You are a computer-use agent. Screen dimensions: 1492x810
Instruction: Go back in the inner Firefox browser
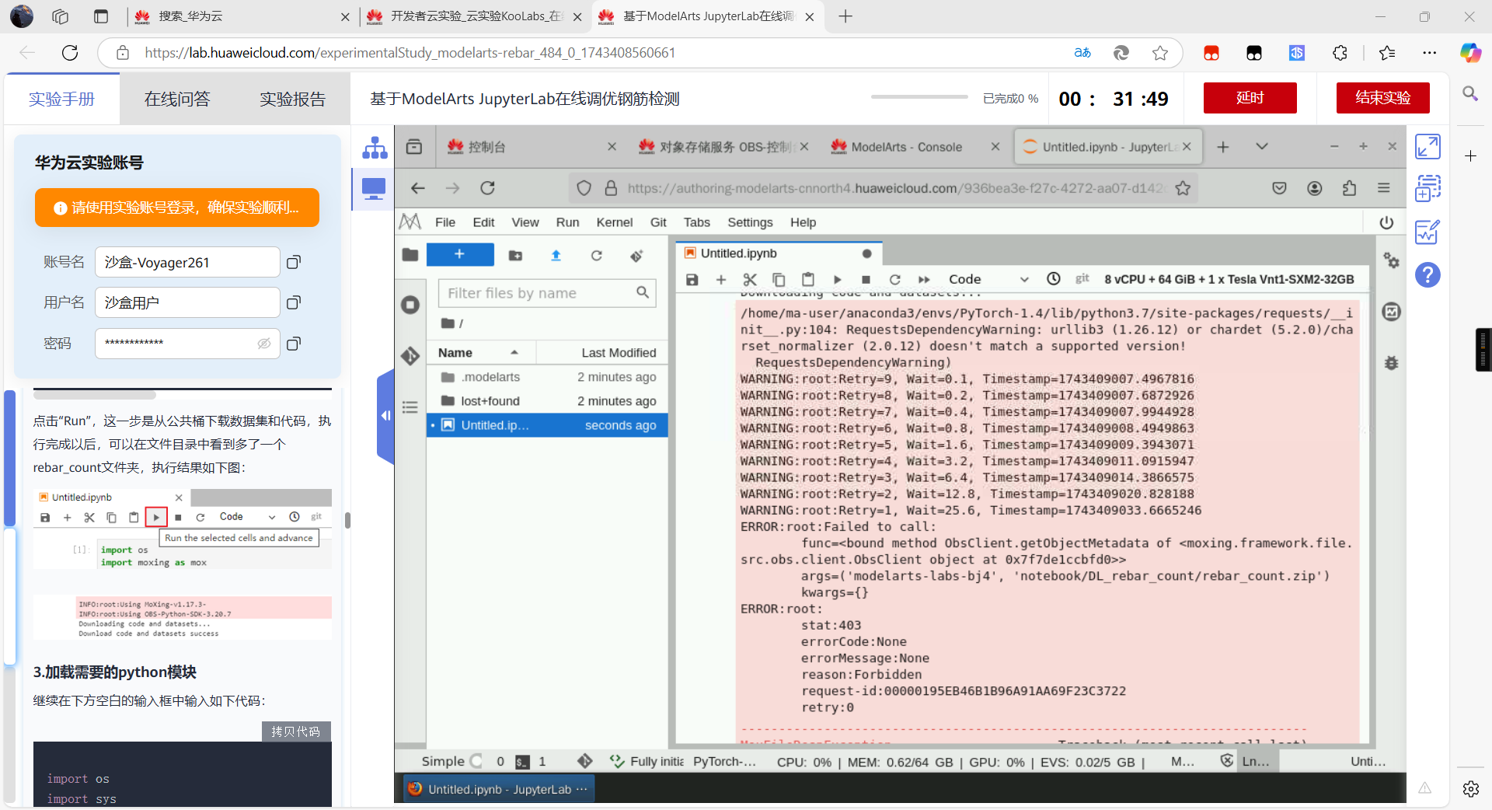point(418,188)
